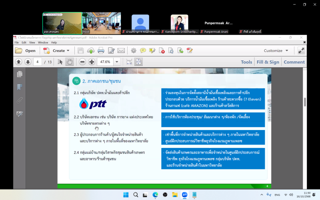Open the Fill & Sign pane

268,62
